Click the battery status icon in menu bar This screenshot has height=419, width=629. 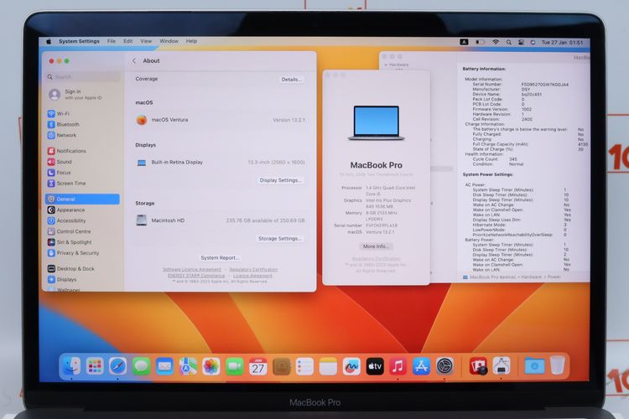tap(481, 42)
